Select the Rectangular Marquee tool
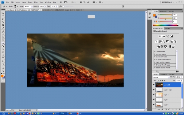 (x=3, y=16)
